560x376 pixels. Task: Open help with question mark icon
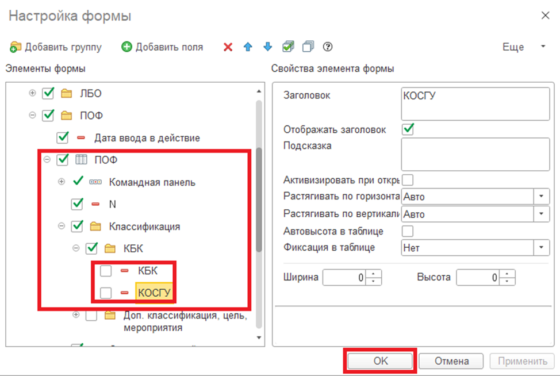[328, 47]
